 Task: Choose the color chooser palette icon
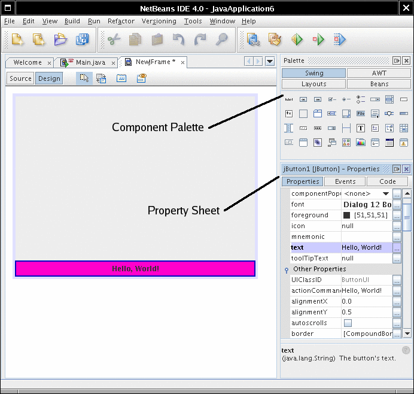[x=361, y=143]
